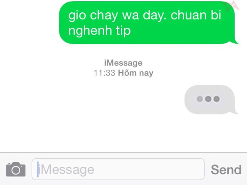The width and height of the screenshot is (247, 185).
Task: Click the right dot of typing indicator
Action: tap(216, 99)
